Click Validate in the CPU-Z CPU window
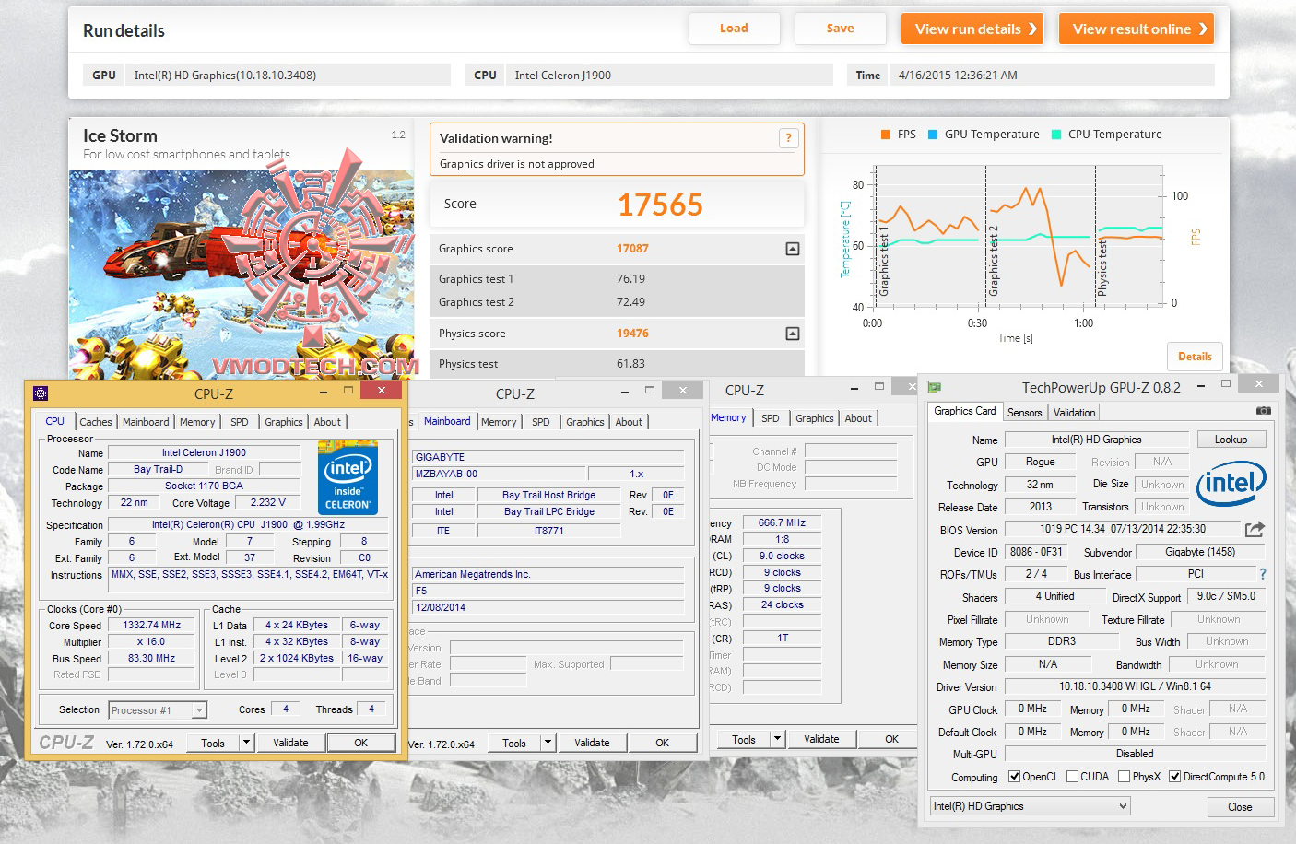 [290, 743]
